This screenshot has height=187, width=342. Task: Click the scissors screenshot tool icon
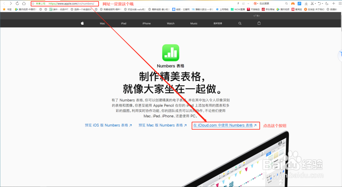pos(312,3)
